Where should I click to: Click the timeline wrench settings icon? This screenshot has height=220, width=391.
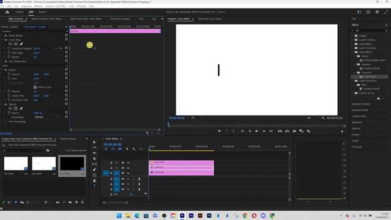(134, 149)
